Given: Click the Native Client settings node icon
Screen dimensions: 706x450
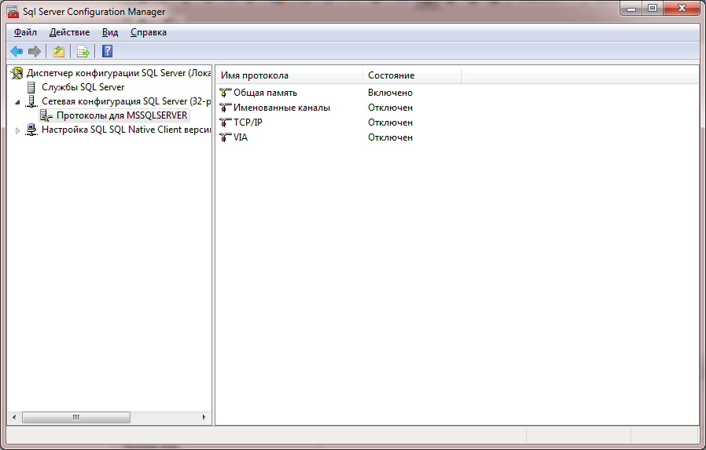Looking at the screenshot, I should [31, 130].
